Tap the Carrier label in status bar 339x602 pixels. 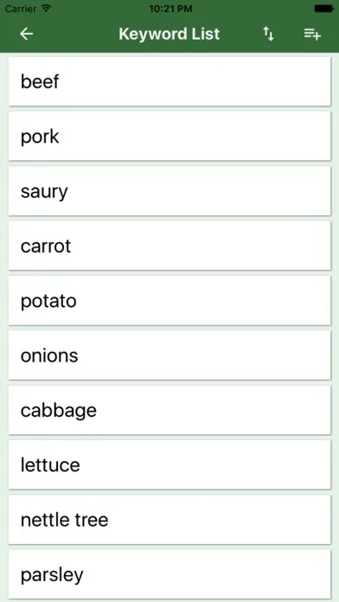21,9
